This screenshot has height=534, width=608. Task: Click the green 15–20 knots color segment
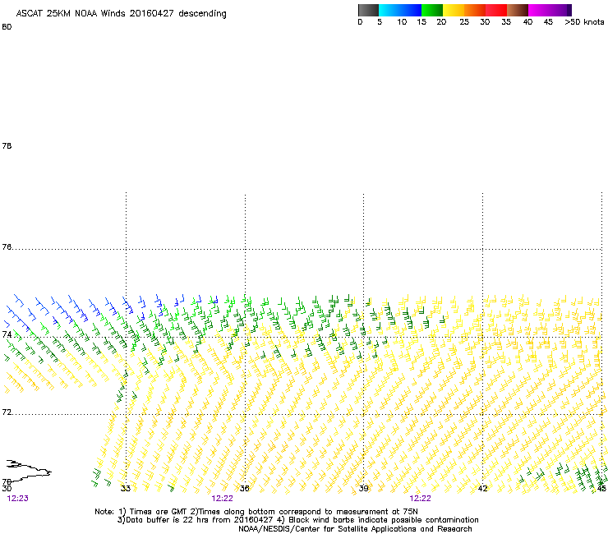pyautogui.click(x=432, y=10)
